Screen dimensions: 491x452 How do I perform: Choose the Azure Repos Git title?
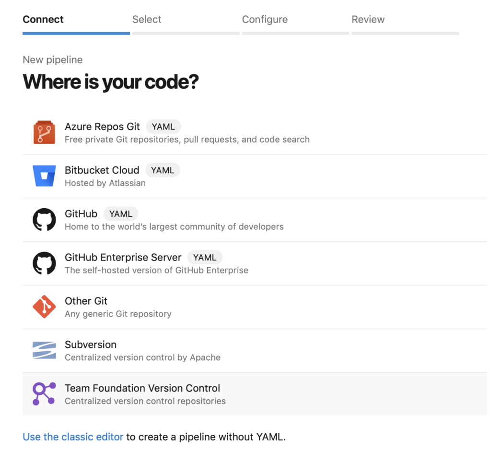click(102, 126)
